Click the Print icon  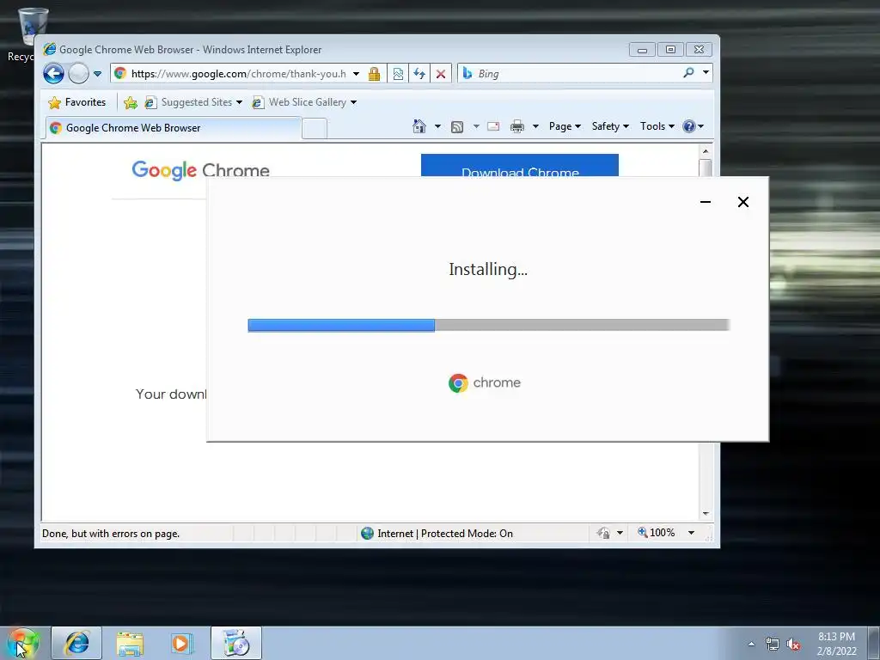(x=517, y=126)
